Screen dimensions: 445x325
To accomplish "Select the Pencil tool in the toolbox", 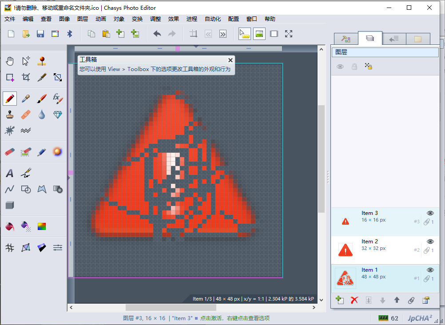I will point(9,98).
